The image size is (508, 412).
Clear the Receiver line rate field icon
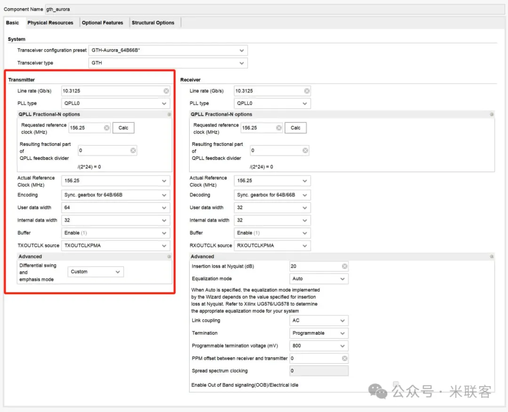coord(307,91)
